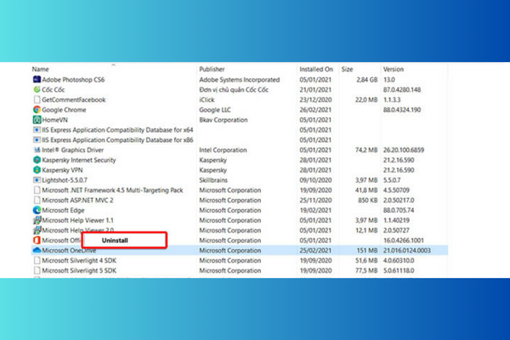This screenshot has width=510, height=340.
Task: Sort programs by Version column
Action: [x=394, y=70]
